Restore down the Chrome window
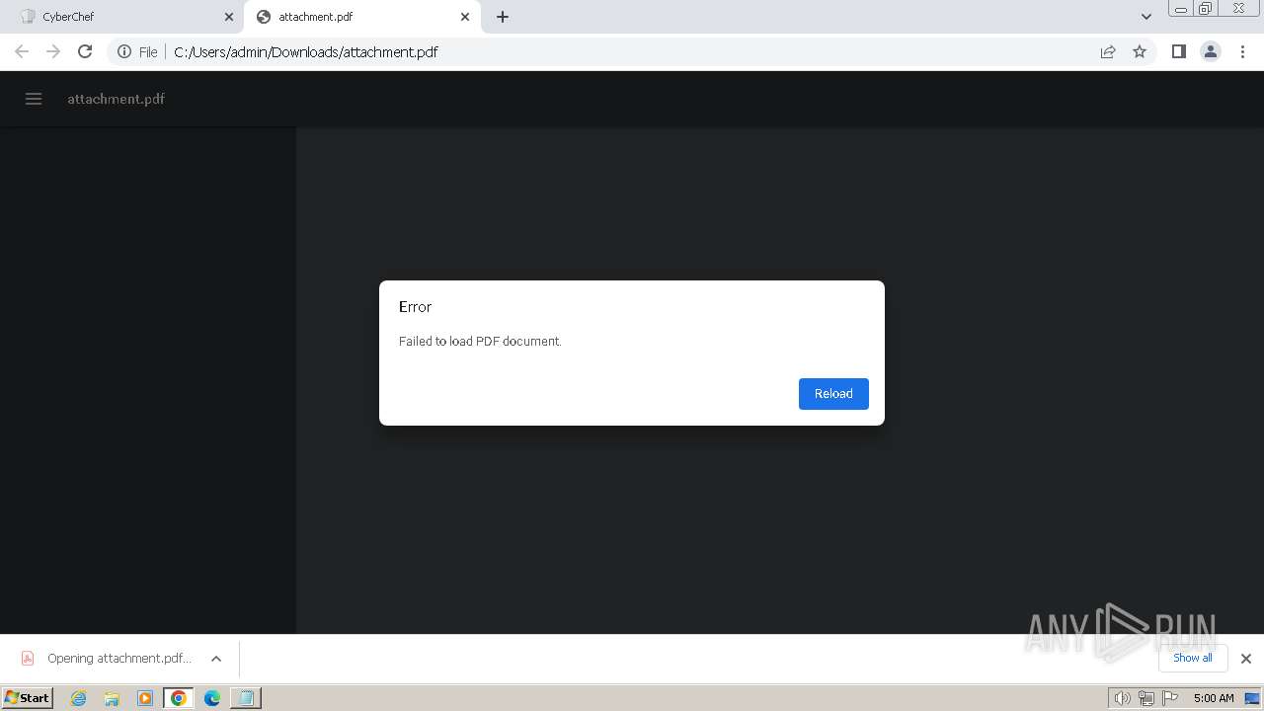 click(1206, 9)
